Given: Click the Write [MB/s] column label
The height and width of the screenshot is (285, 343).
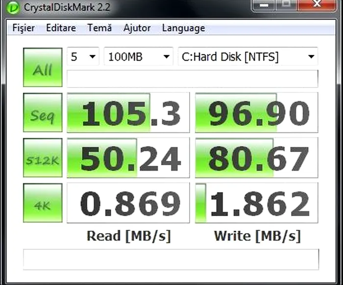Looking at the screenshot, I should (257, 236).
